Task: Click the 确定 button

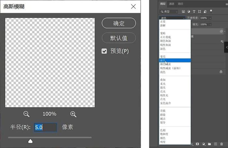Action: tap(119, 23)
